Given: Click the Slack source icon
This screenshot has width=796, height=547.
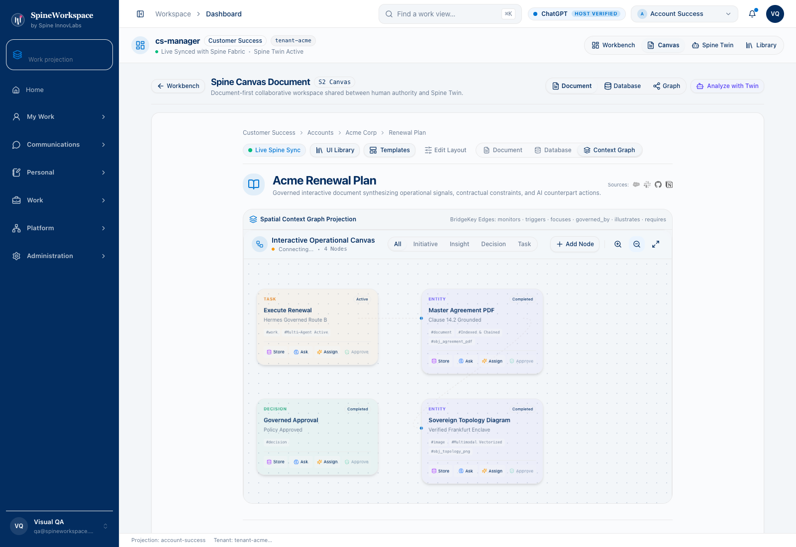Looking at the screenshot, I should tap(647, 184).
